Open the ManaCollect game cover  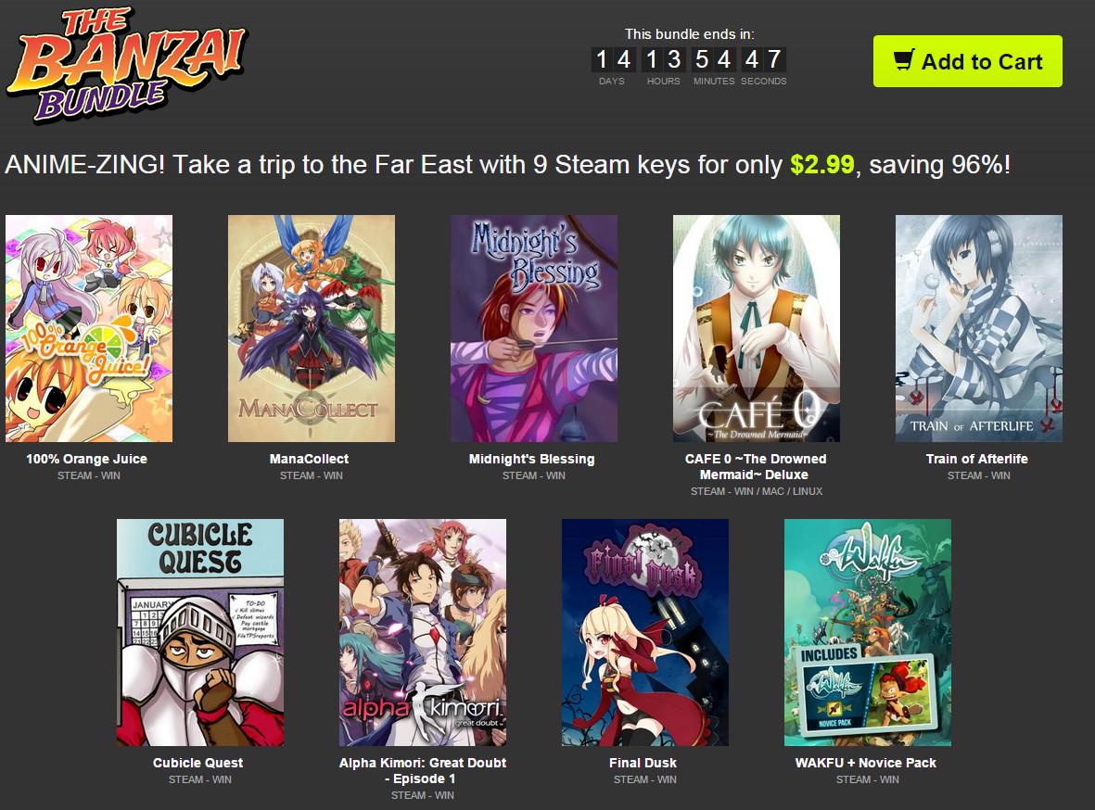312,328
